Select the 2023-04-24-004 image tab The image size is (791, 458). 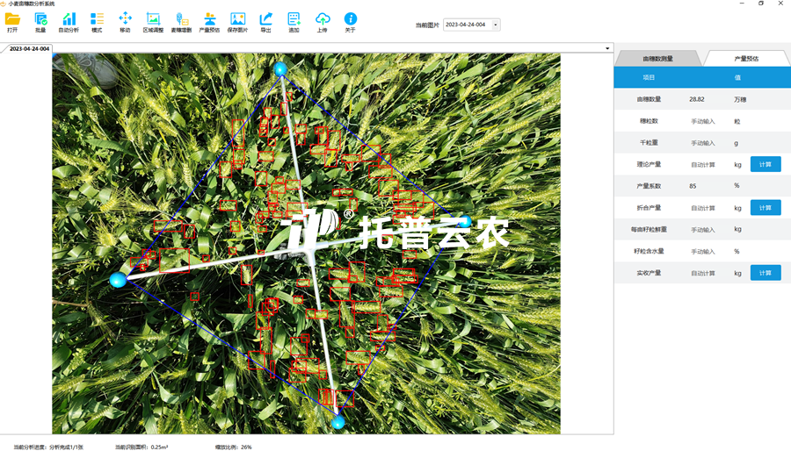point(30,48)
